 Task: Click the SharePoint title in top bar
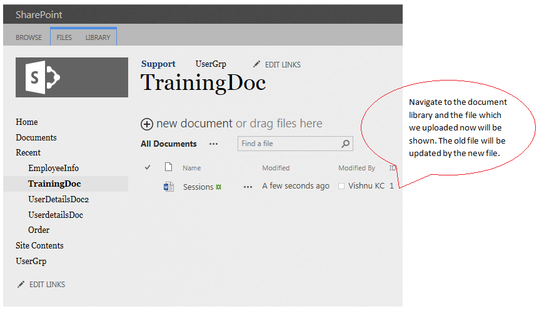pos(39,14)
